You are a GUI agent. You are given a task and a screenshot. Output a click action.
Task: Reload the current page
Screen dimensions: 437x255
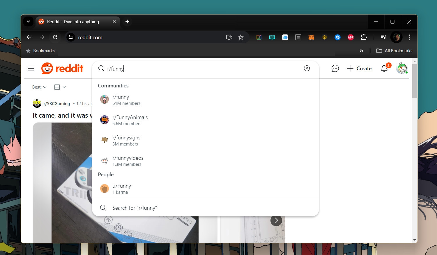(55, 37)
